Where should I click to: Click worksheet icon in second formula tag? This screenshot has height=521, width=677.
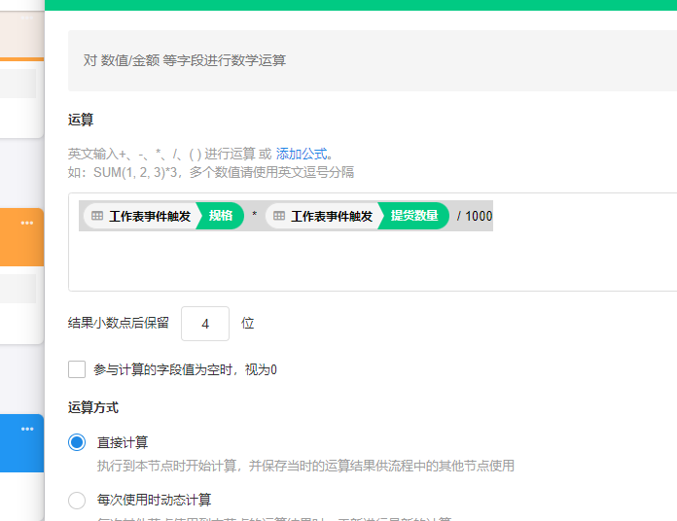(279, 216)
